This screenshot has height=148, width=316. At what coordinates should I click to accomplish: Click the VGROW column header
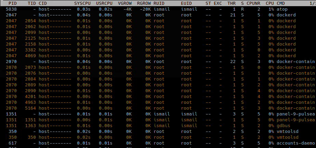point(125,3)
